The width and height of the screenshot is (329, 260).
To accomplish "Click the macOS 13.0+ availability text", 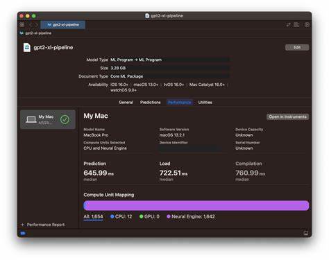I will pyautogui.click(x=146, y=85).
